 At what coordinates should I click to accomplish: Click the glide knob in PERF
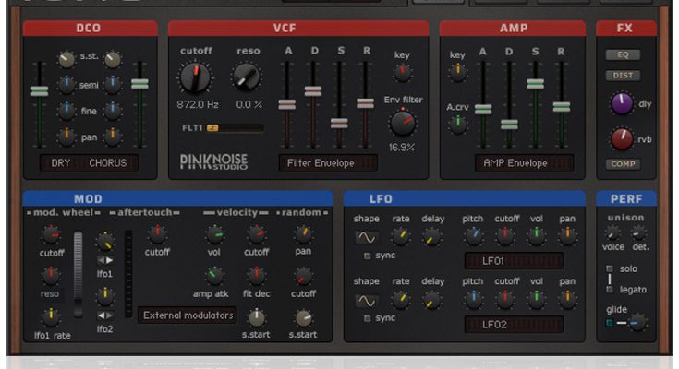tap(637, 323)
